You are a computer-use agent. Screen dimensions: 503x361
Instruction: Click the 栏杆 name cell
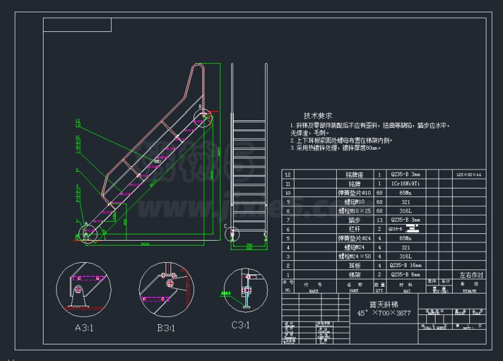click(355, 229)
